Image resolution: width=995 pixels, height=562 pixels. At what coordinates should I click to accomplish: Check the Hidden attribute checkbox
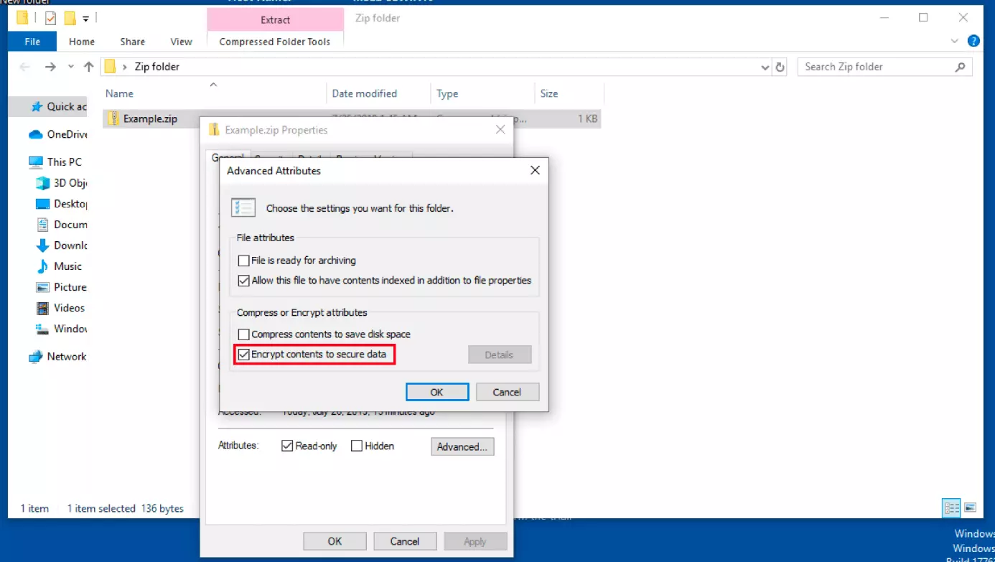pos(357,446)
